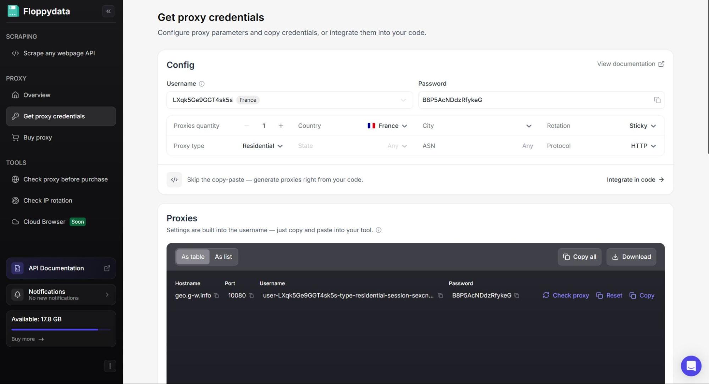
Task: Click the France tag in username field
Action: (x=248, y=100)
